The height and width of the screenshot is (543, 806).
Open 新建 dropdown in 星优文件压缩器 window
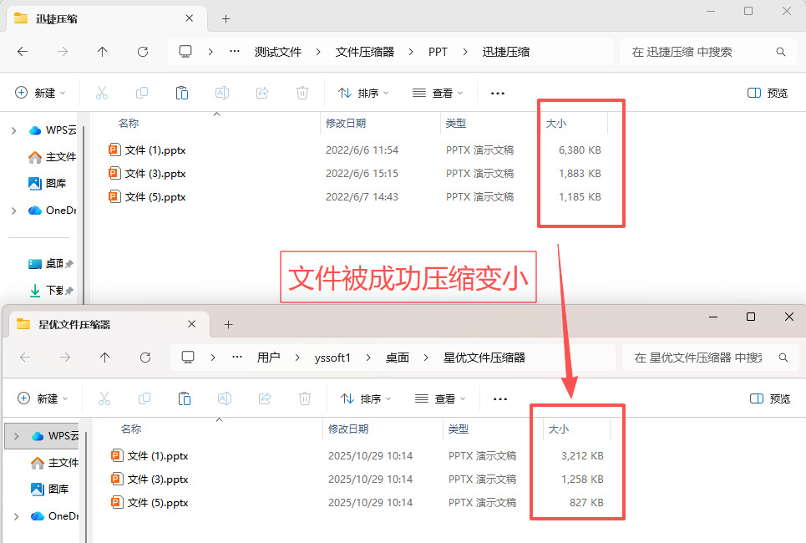43,398
